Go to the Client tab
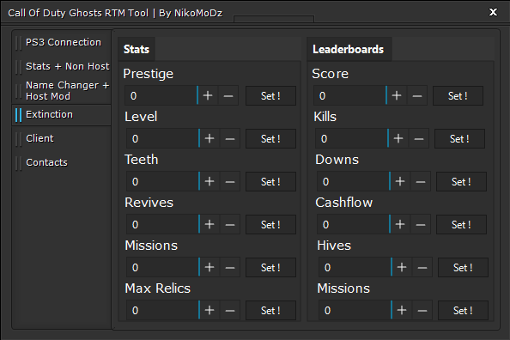 click(x=62, y=138)
